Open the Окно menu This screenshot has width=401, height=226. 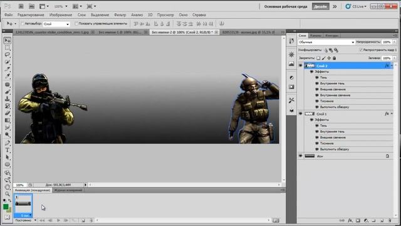click(183, 15)
